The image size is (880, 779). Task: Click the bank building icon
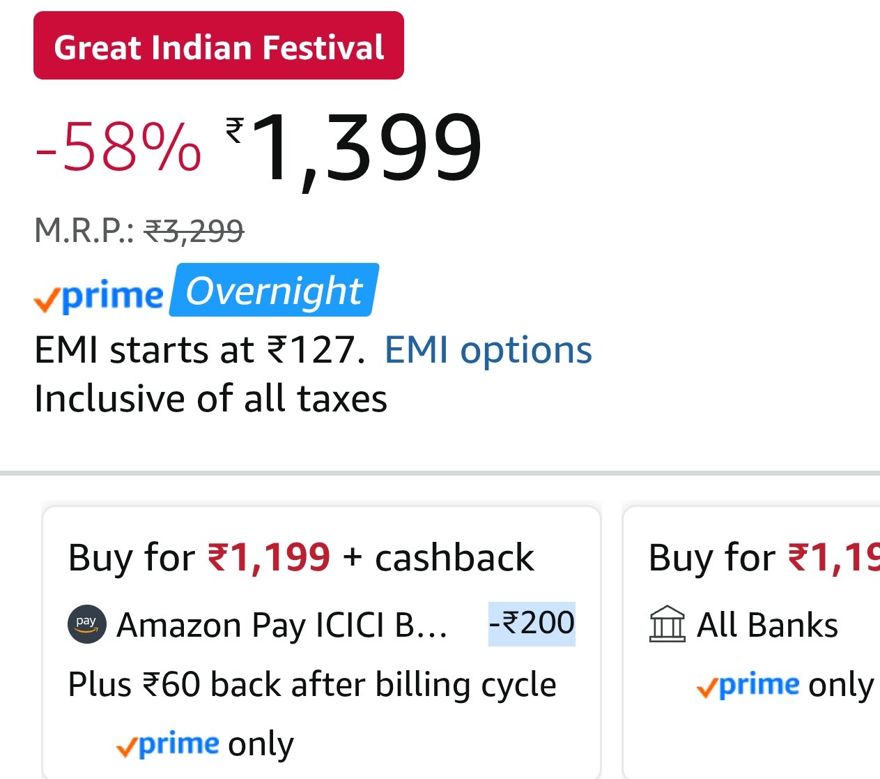tap(667, 624)
